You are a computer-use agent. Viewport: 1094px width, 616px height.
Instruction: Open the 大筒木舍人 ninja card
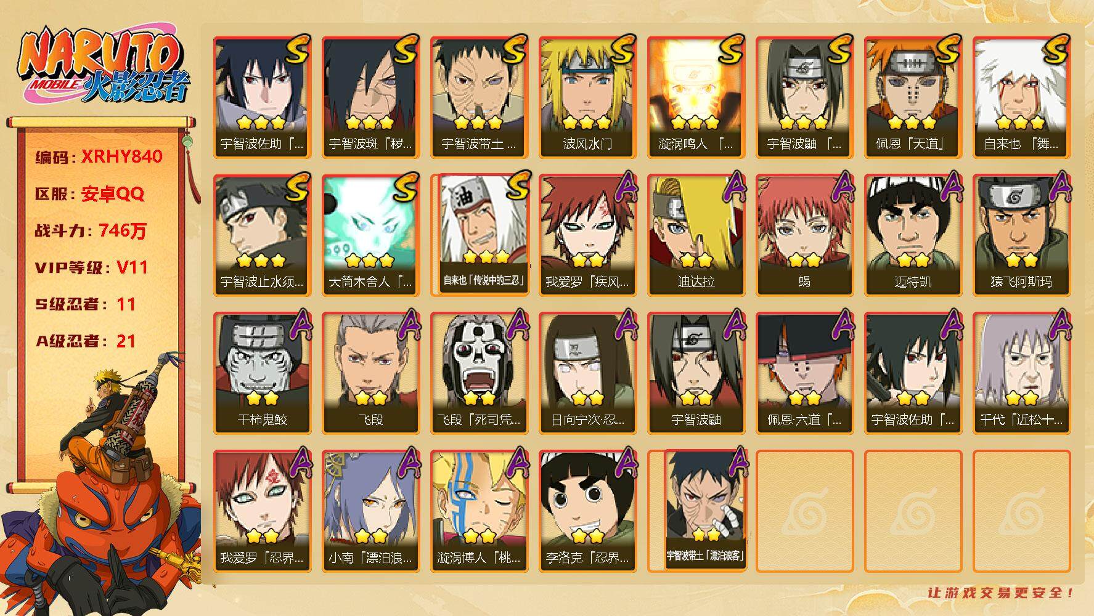pos(370,235)
